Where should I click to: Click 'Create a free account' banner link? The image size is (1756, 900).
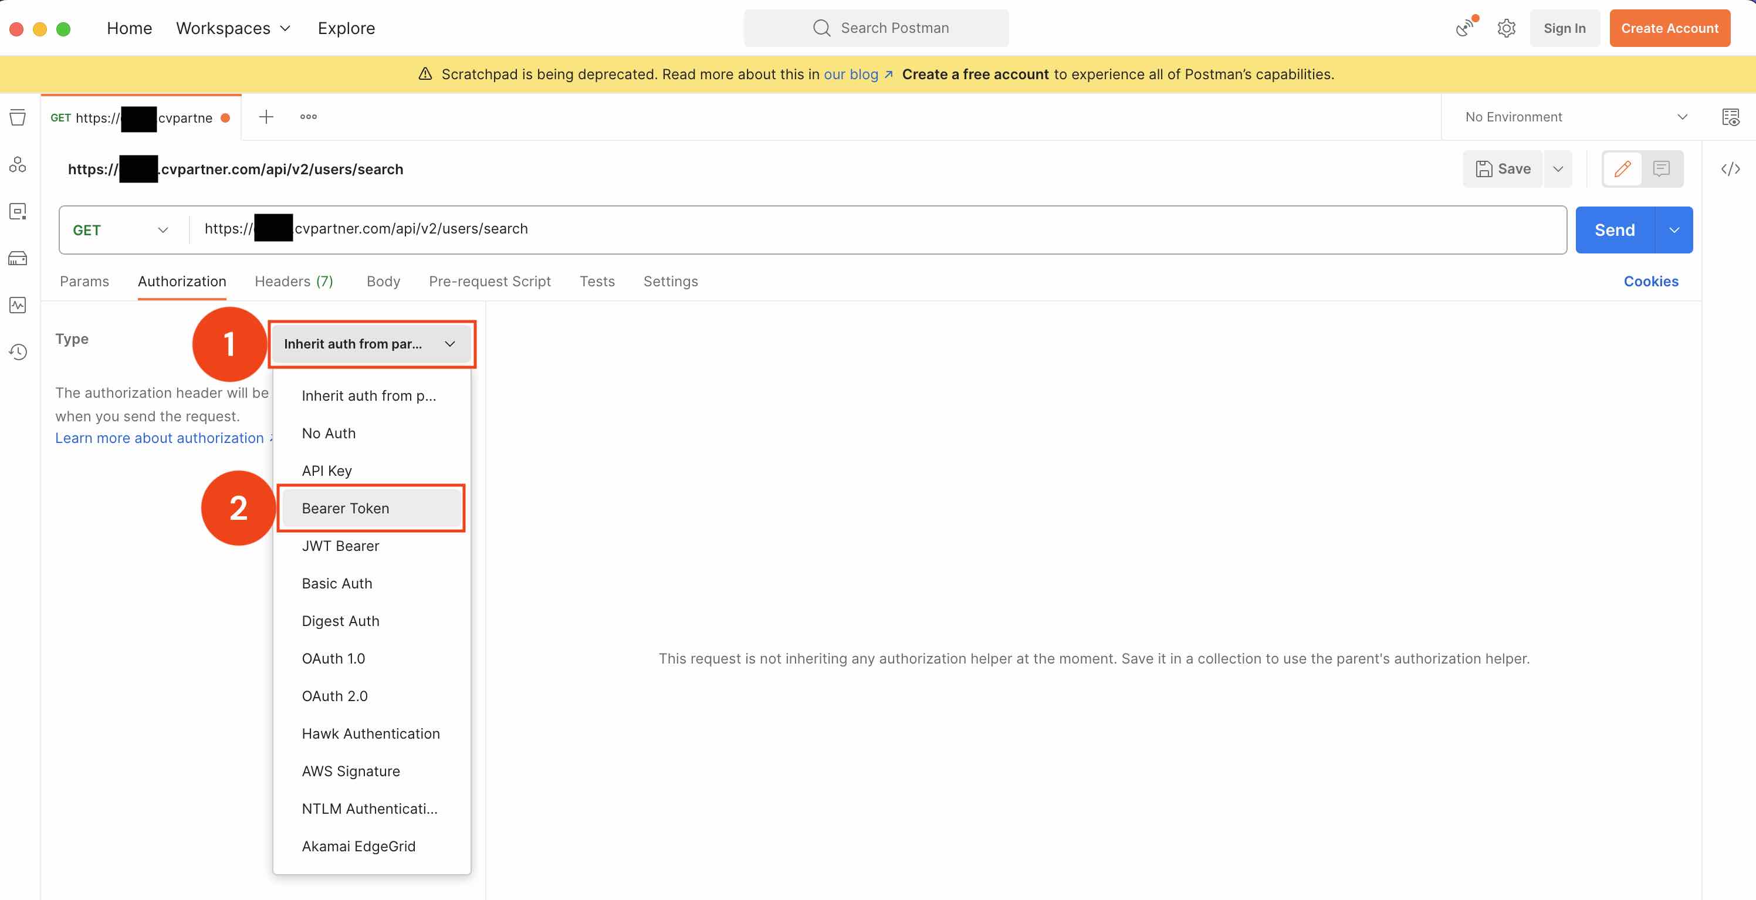pyautogui.click(x=975, y=74)
